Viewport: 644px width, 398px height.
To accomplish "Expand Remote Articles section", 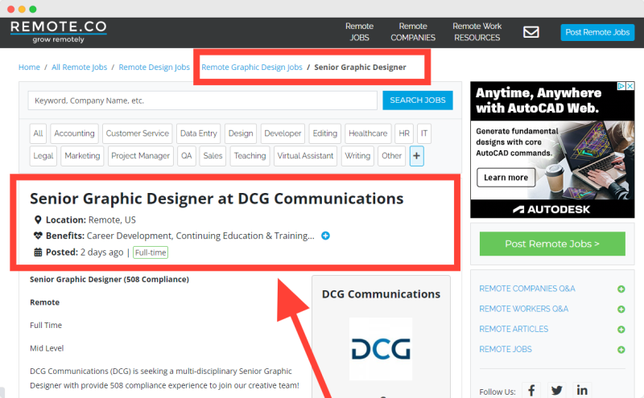I will click(621, 329).
